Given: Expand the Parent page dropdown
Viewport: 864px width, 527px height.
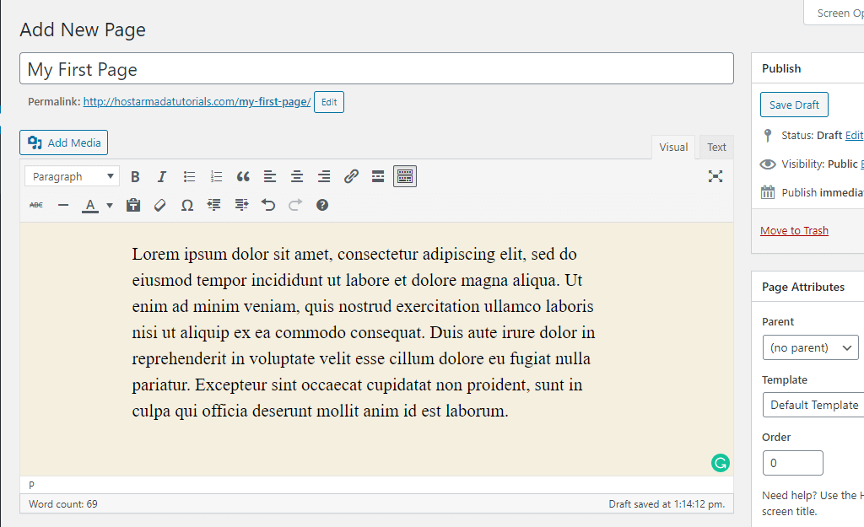Looking at the screenshot, I should tap(811, 347).
